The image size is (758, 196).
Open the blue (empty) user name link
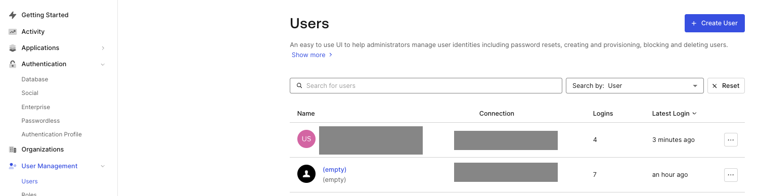coord(335,170)
